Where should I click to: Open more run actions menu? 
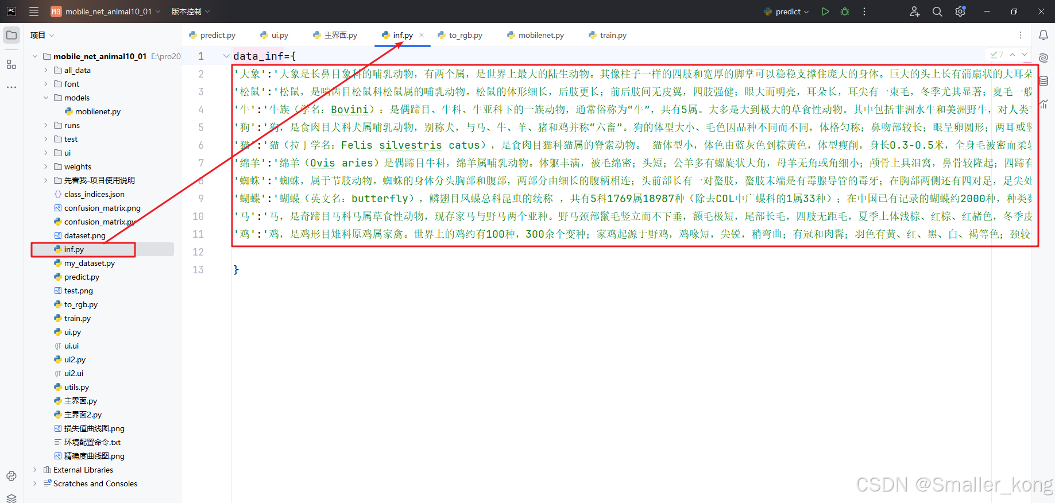pyautogui.click(x=864, y=11)
